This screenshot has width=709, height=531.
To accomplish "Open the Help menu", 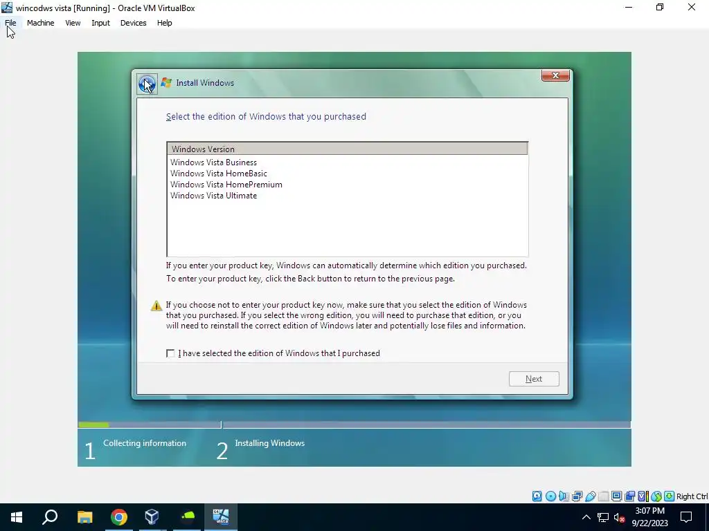I will tap(165, 23).
